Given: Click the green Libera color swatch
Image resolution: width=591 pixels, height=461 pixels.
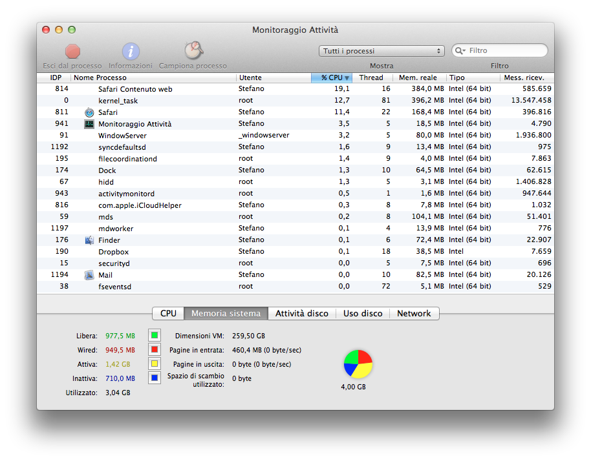Looking at the screenshot, I should click(155, 335).
